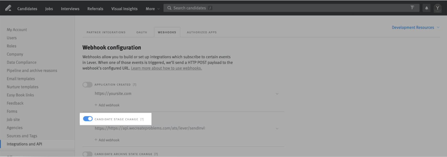
Task: Open Feedback settings
Action: 15,103
